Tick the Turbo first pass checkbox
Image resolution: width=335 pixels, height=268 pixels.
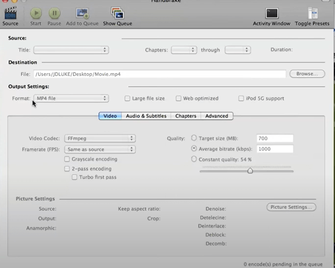74,177
